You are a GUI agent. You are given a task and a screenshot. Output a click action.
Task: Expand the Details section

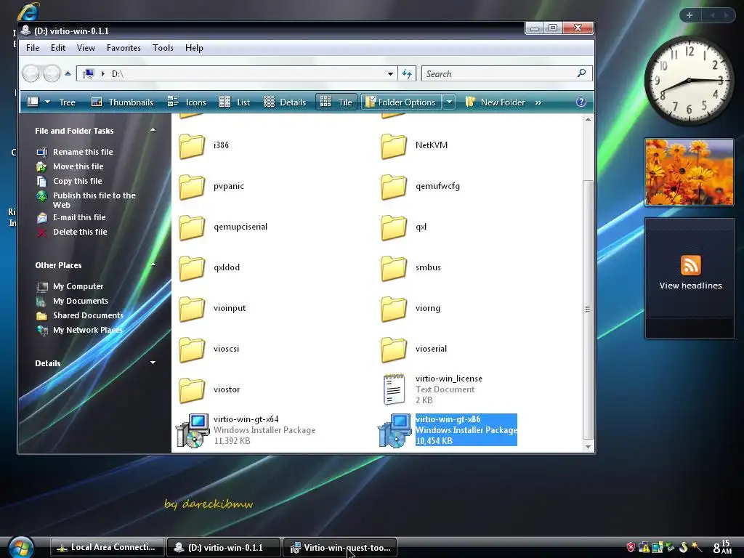tap(153, 363)
